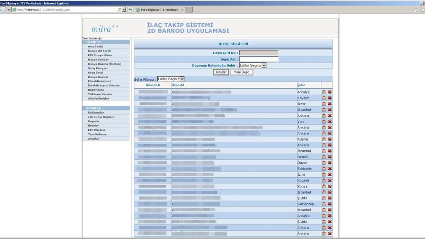Viewport: 425px width, 239px height.
Task: Expand the address bar history arrow
Action: pyautogui.click(x=124, y=9)
